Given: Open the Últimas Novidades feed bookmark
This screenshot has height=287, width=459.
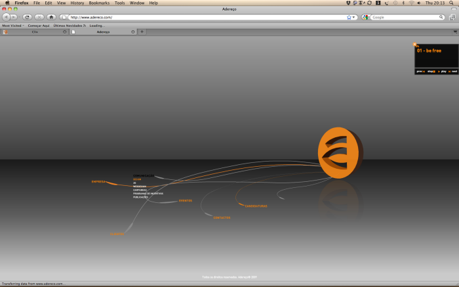Looking at the screenshot, I should click(70, 26).
